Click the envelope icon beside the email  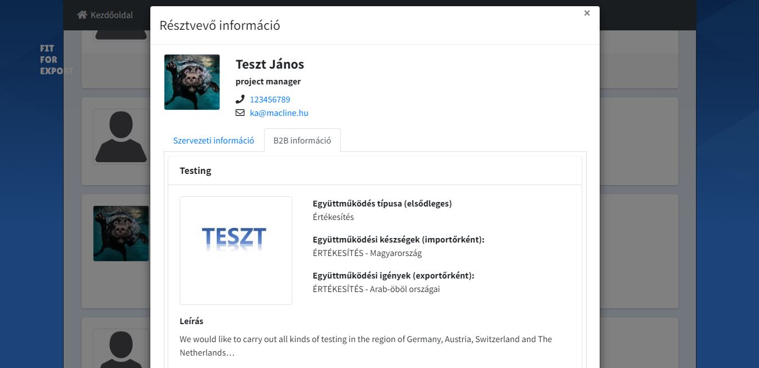(240, 113)
